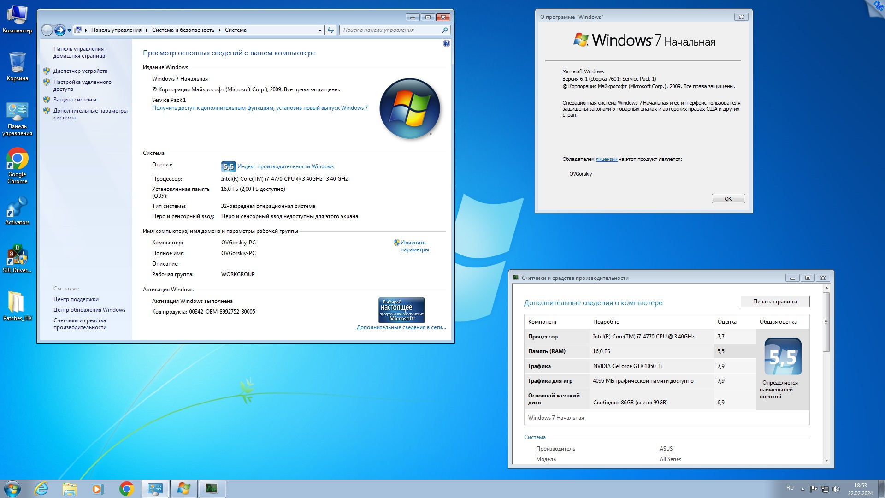Open Счетчики и средства производительности link

point(80,324)
